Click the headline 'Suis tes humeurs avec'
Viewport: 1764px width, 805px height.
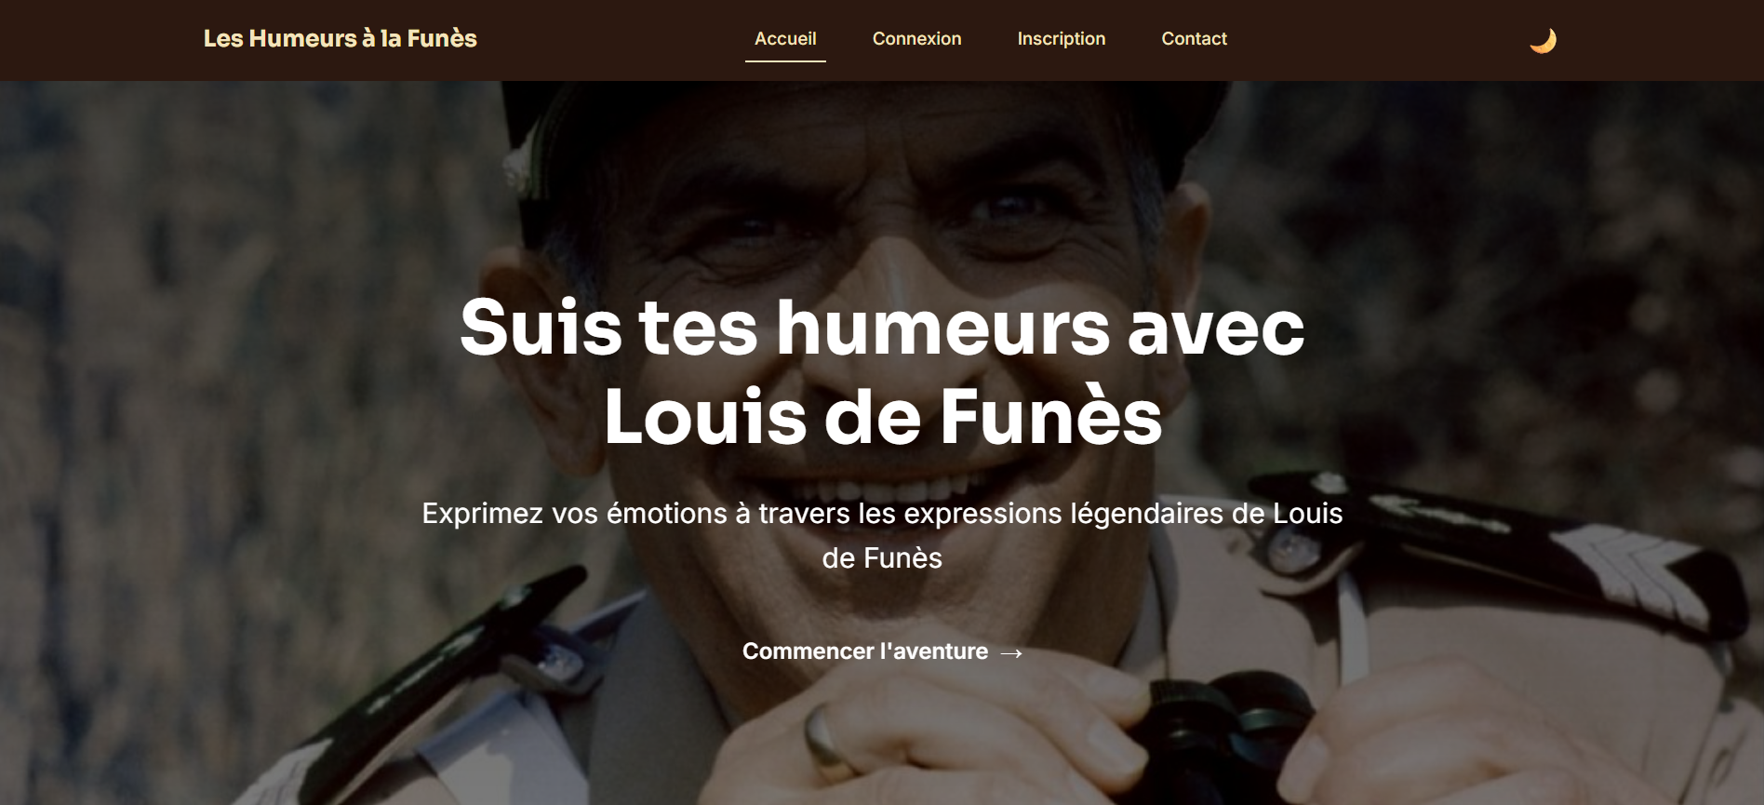tap(882, 328)
